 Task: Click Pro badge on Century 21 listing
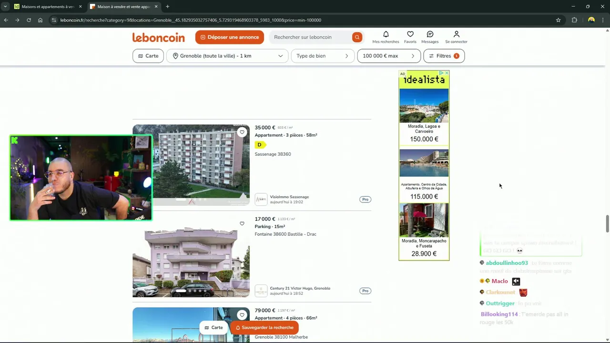(x=365, y=291)
